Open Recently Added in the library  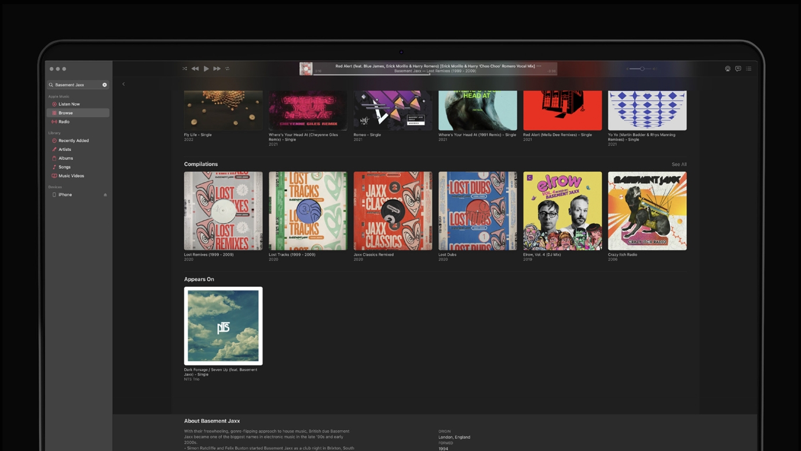click(73, 141)
